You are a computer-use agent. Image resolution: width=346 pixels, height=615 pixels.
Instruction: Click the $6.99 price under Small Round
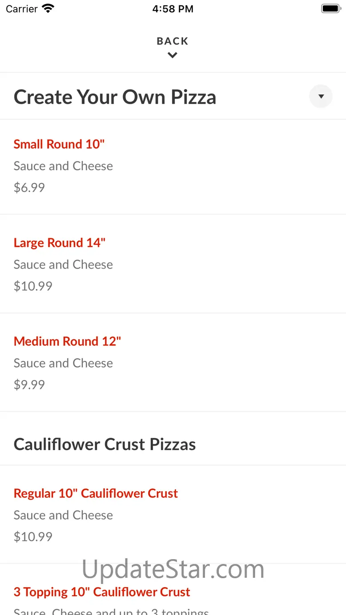click(x=29, y=188)
